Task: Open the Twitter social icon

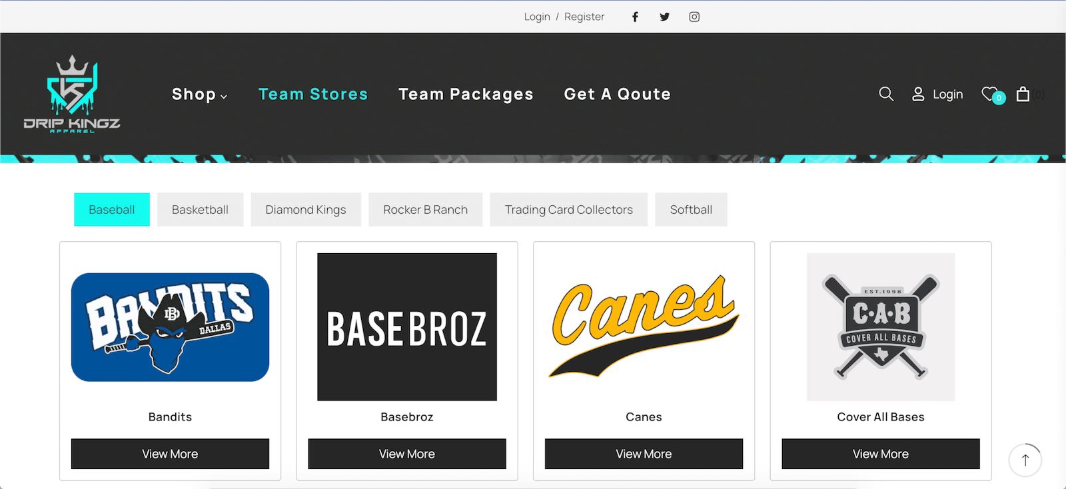Action: [x=664, y=17]
